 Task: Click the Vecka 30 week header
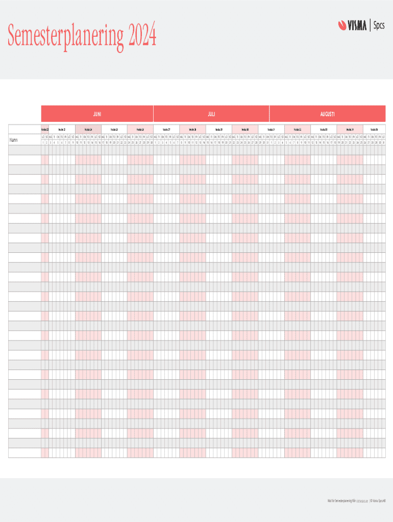(244, 129)
